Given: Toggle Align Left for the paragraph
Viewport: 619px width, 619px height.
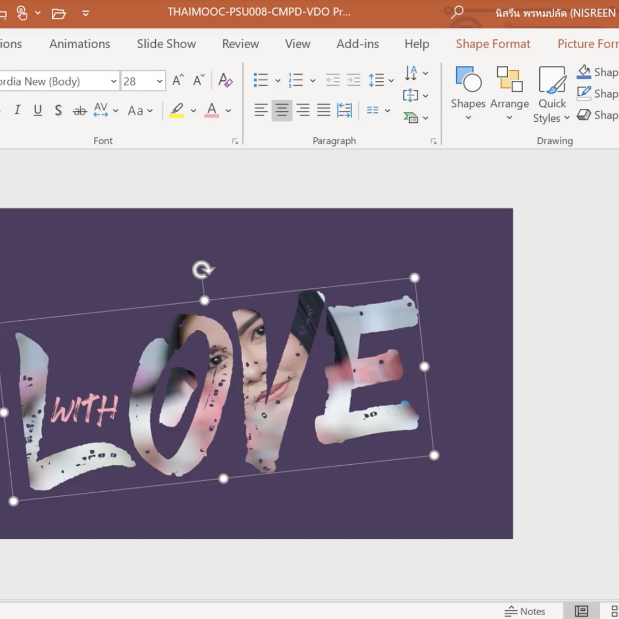Looking at the screenshot, I should point(261,110).
